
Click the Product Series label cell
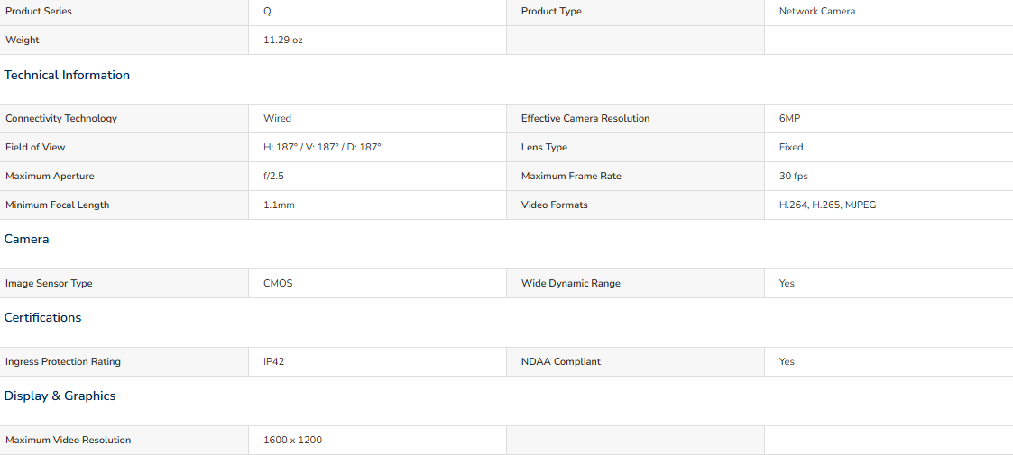coord(124,12)
